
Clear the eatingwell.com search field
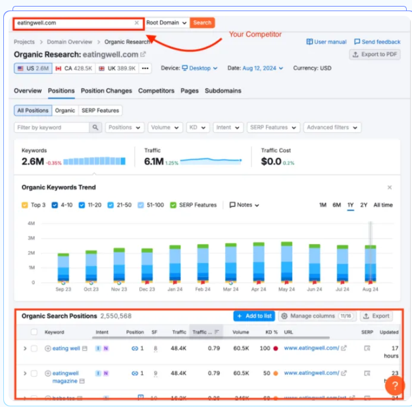137,23
